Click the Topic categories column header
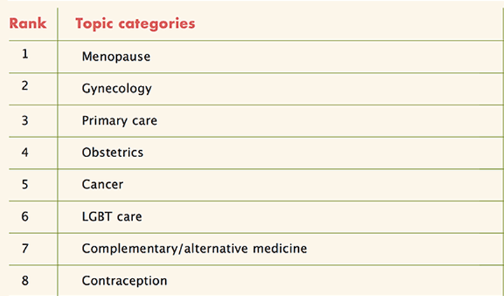504x296 pixels. tap(135, 24)
